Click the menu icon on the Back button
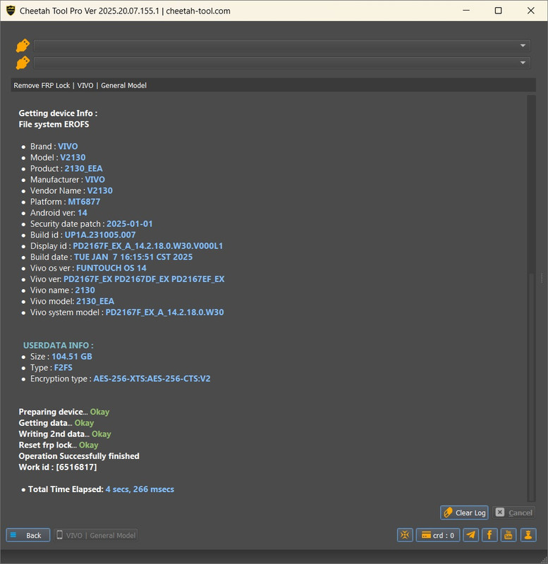 [13, 535]
